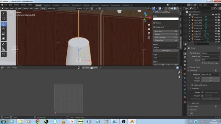
Task: Click Open image button in image editor
Action: click(94, 68)
